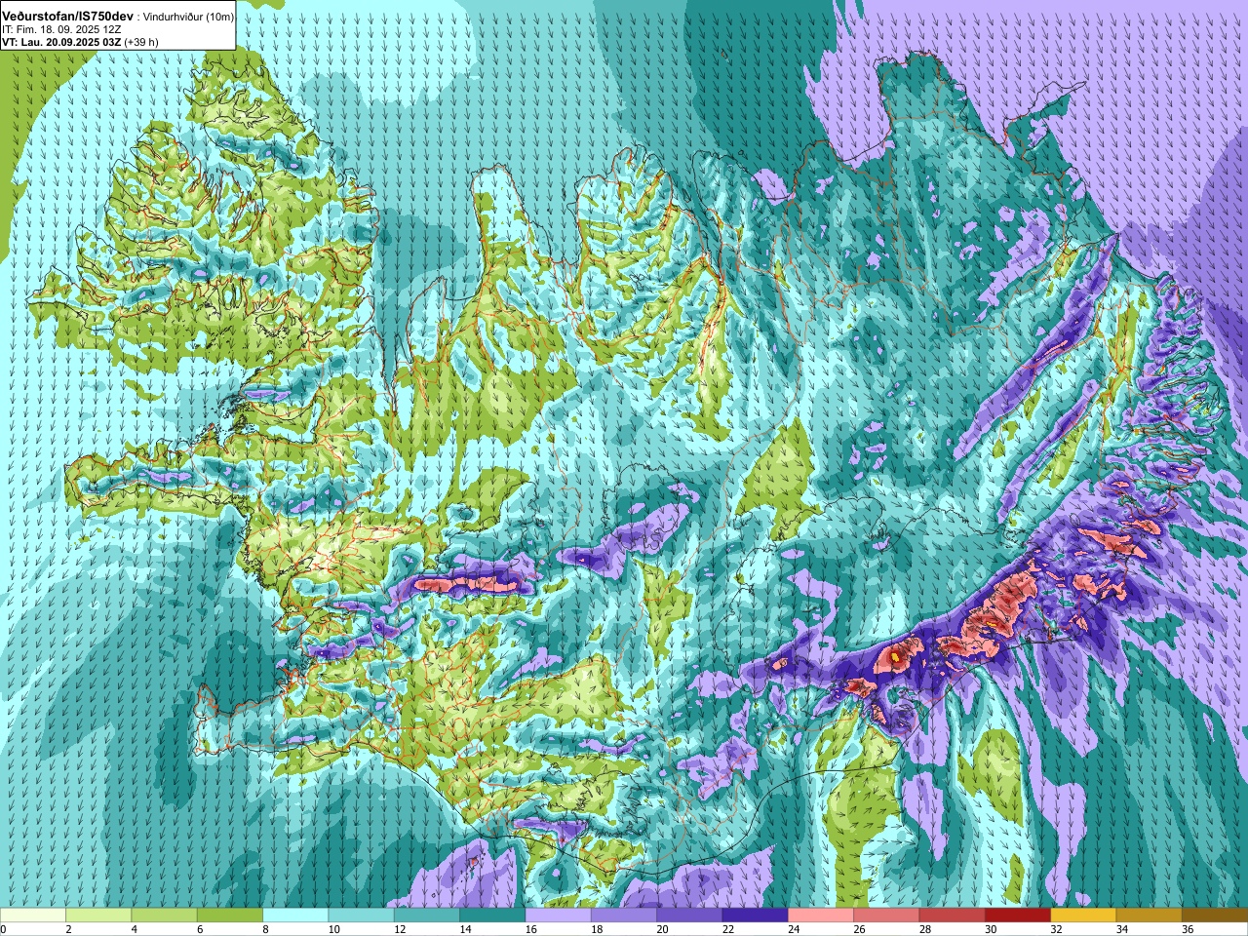Pick the light pink 24–26 legend swatch
Screen dimensions: 1248x936
tap(821, 916)
